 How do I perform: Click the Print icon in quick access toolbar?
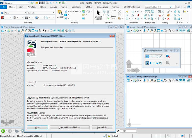[63, 3]
